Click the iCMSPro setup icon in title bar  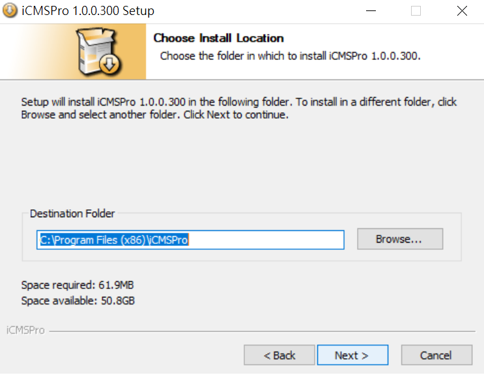pyautogui.click(x=10, y=10)
